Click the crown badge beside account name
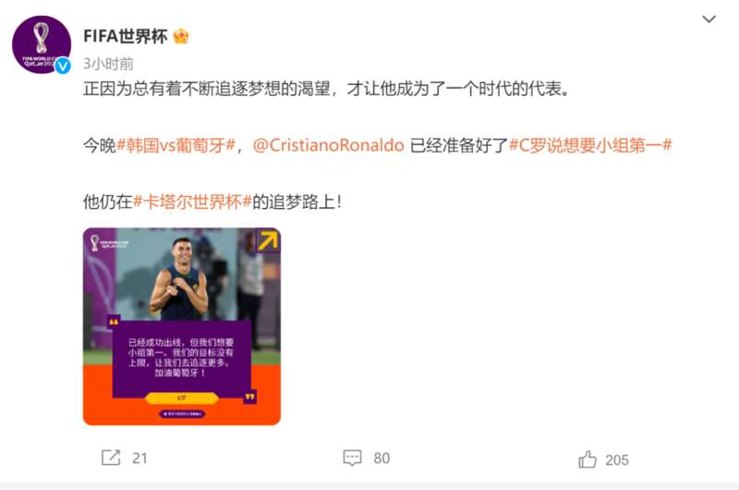Image resolution: width=739 pixels, height=490 pixels. coord(181,36)
